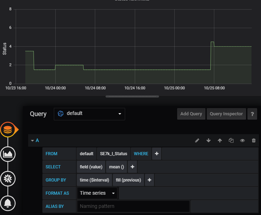Change the SE7k_I_Status measurement
Image resolution: width=261 pixels, height=215 pixels.
pyautogui.click(x=113, y=154)
